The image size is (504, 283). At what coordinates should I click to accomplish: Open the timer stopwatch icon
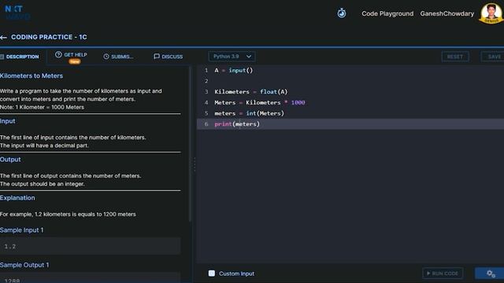point(341,13)
